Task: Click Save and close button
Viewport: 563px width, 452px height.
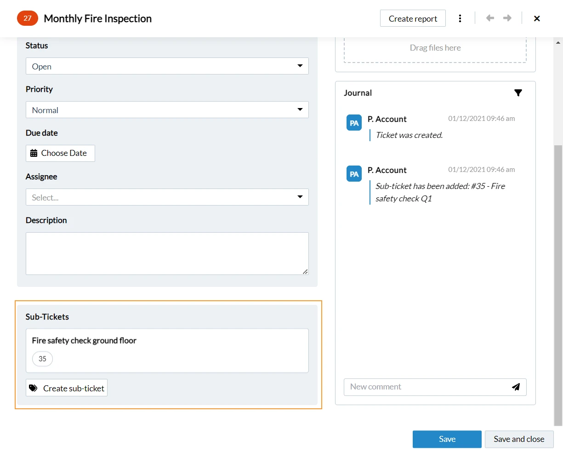Action: (519, 439)
